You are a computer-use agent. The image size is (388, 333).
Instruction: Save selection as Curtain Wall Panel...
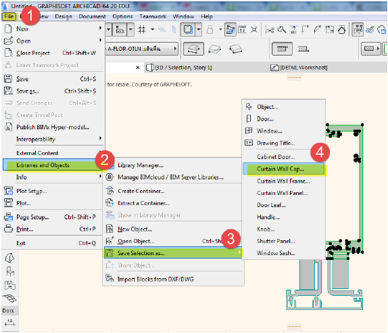(284, 193)
